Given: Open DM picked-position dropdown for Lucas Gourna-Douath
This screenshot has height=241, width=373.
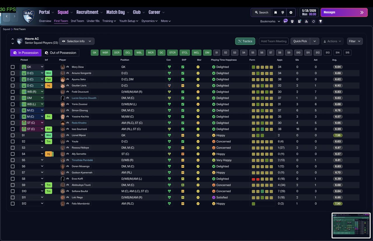Looking at the screenshot, I should [32, 98].
